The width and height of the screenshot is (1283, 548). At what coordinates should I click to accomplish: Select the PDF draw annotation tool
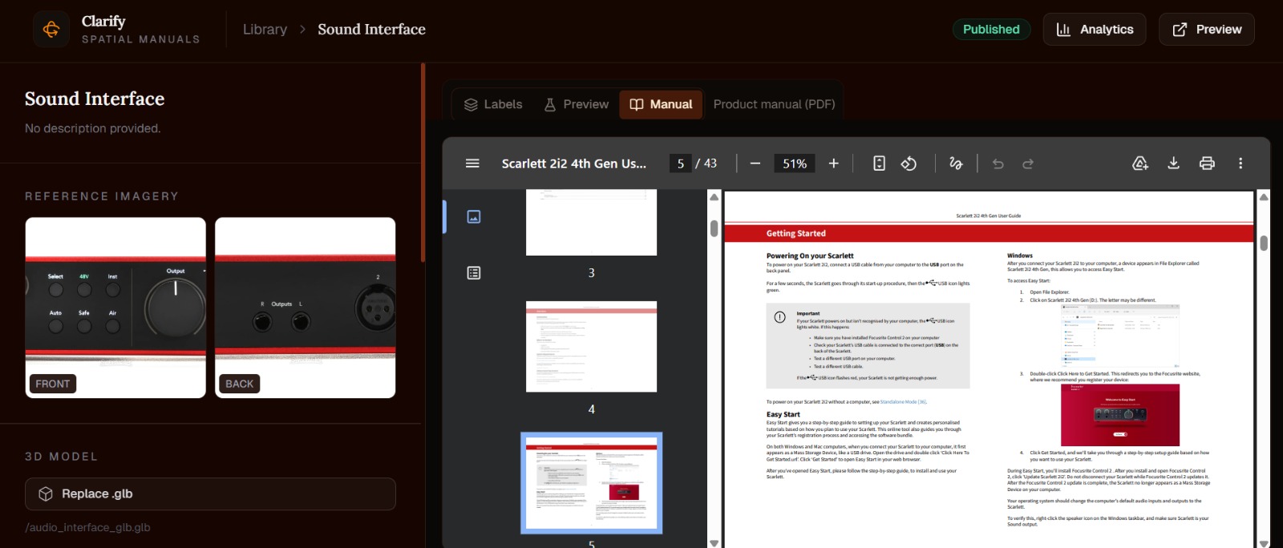pyautogui.click(x=956, y=163)
